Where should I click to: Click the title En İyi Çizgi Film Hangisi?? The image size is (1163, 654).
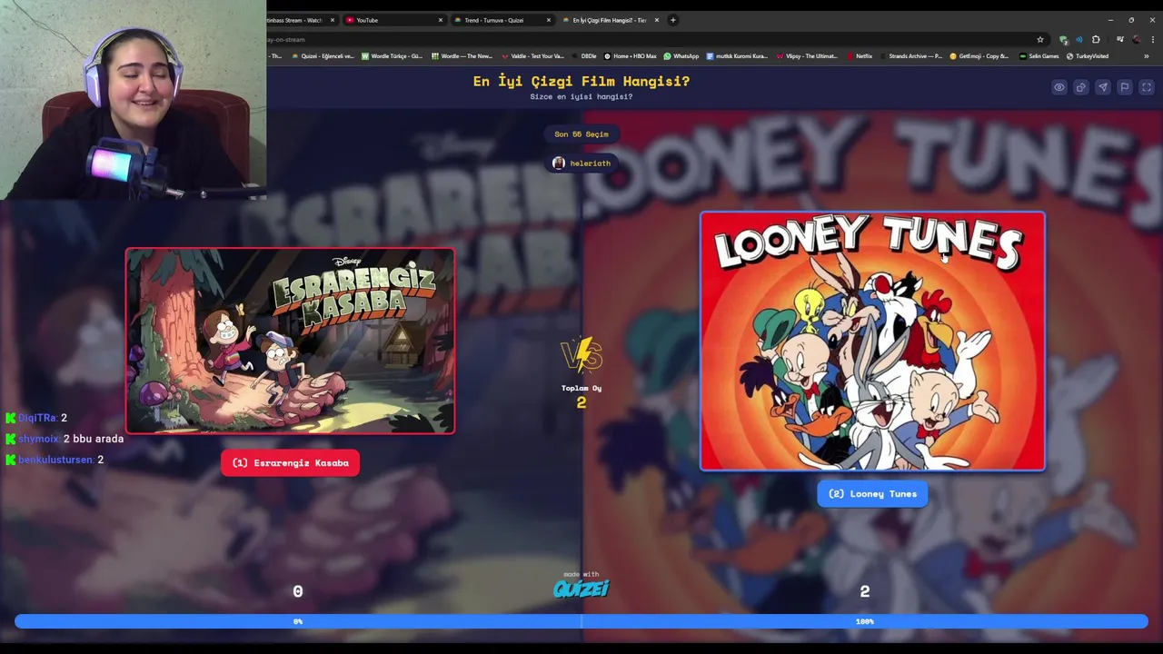(x=581, y=81)
